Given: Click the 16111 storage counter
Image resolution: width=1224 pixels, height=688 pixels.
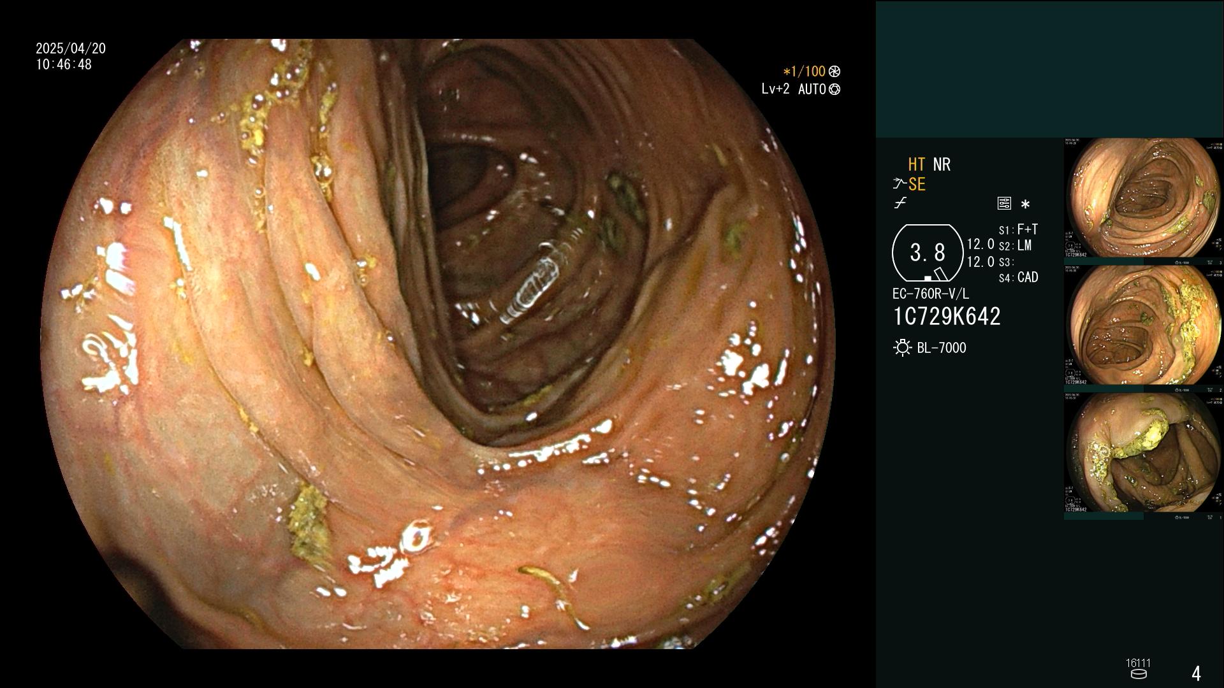Looking at the screenshot, I should coord(1138,663).
